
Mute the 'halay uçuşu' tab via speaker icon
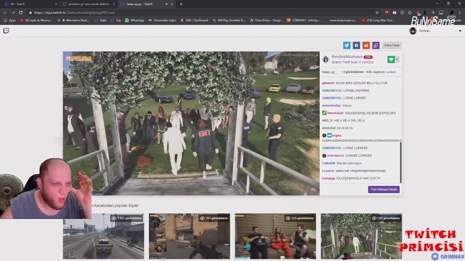[x=166, y=4]
